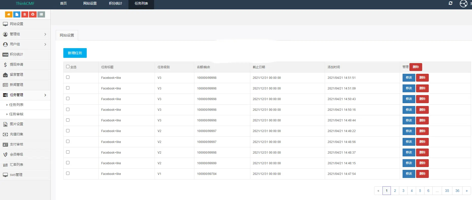Go to page 36 in pagination
The height and width of the screenshot is (200, 472).
coord(457,191)
